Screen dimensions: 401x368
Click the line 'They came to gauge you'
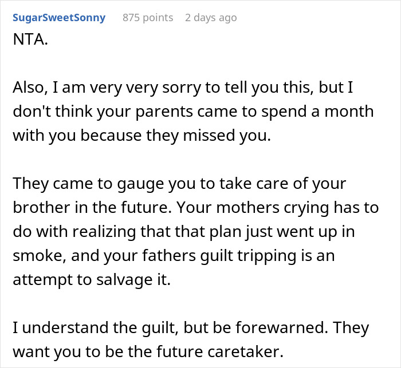click(x=179, y=184)
